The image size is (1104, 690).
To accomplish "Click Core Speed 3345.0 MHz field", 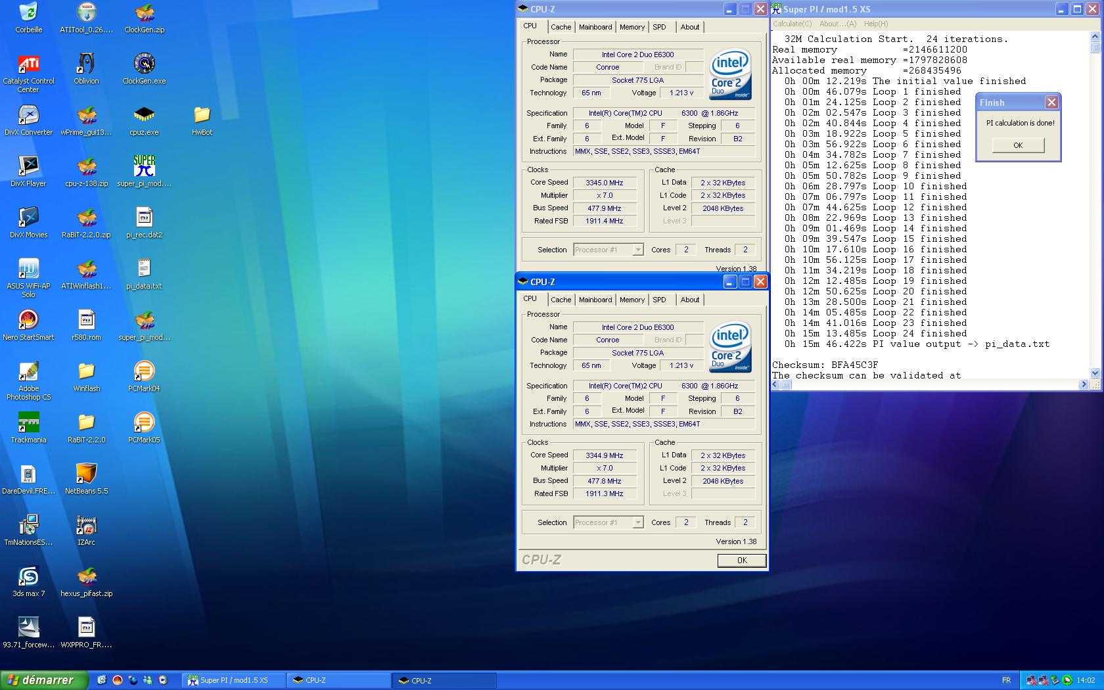I will point(605,183).
